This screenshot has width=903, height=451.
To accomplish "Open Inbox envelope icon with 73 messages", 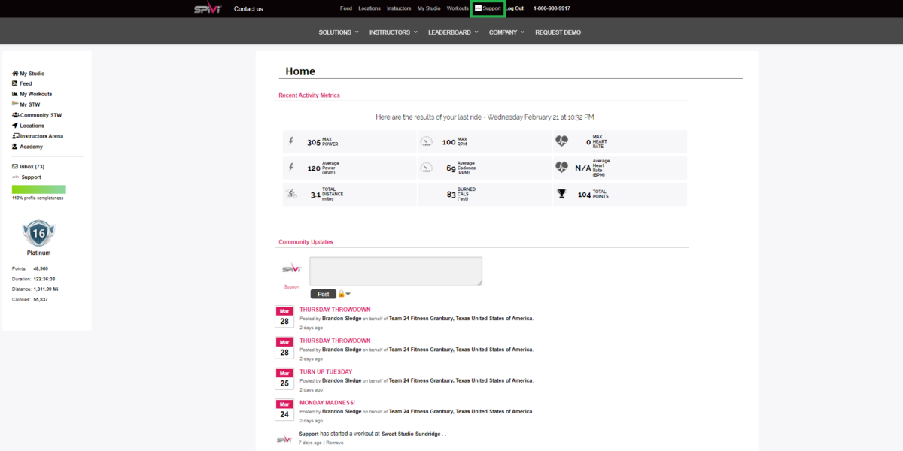I will click(15, 166).
